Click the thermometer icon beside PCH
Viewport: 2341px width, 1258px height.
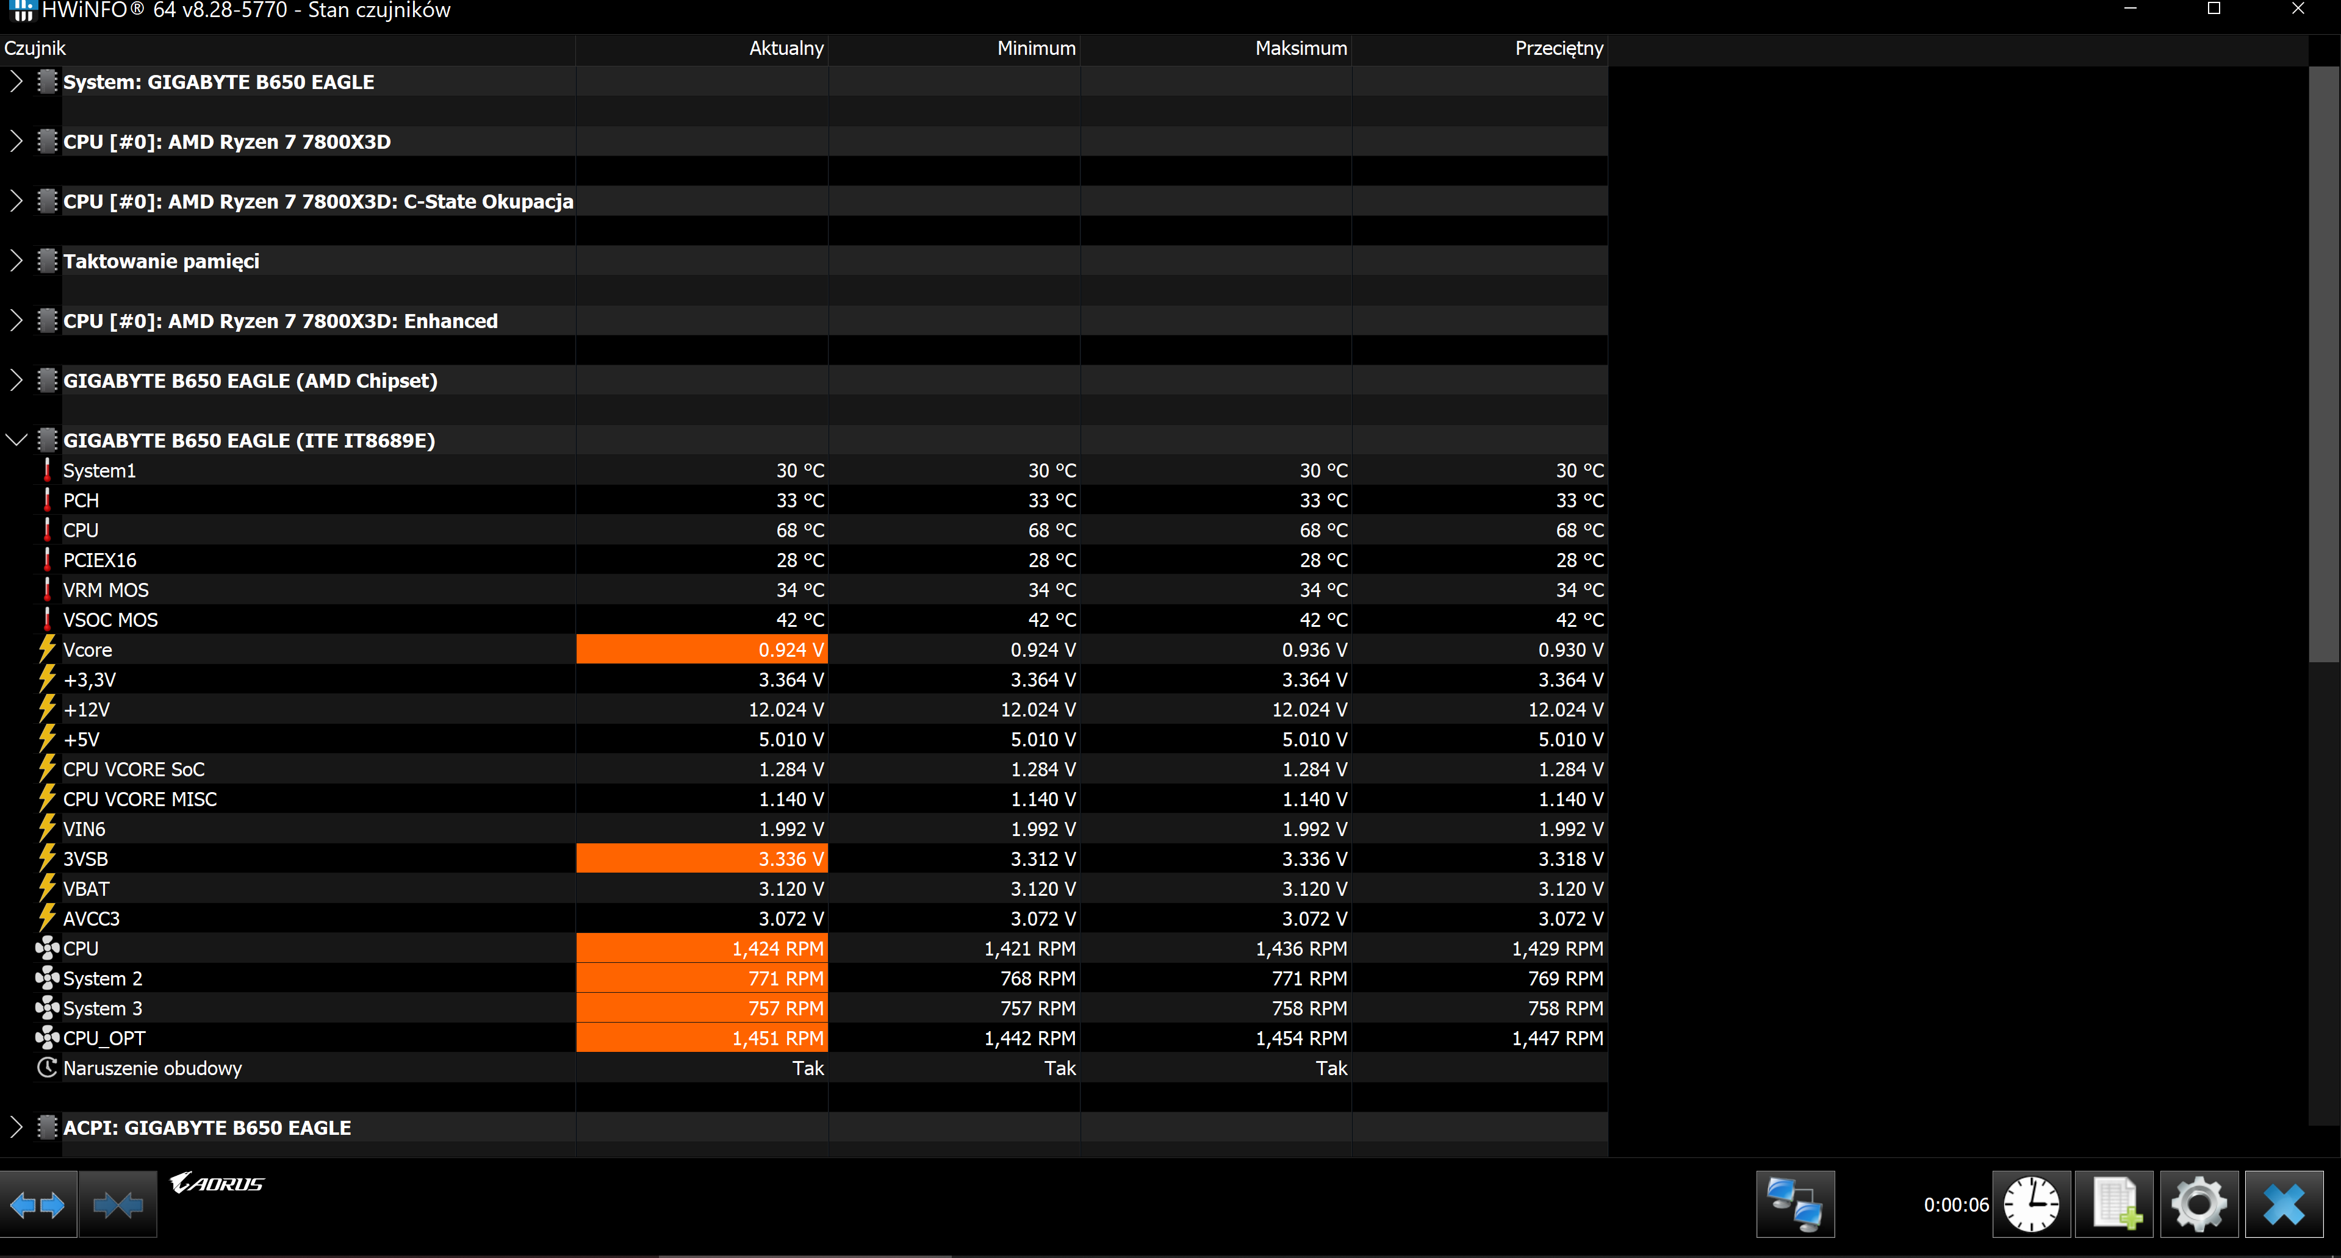pos(47,499)
